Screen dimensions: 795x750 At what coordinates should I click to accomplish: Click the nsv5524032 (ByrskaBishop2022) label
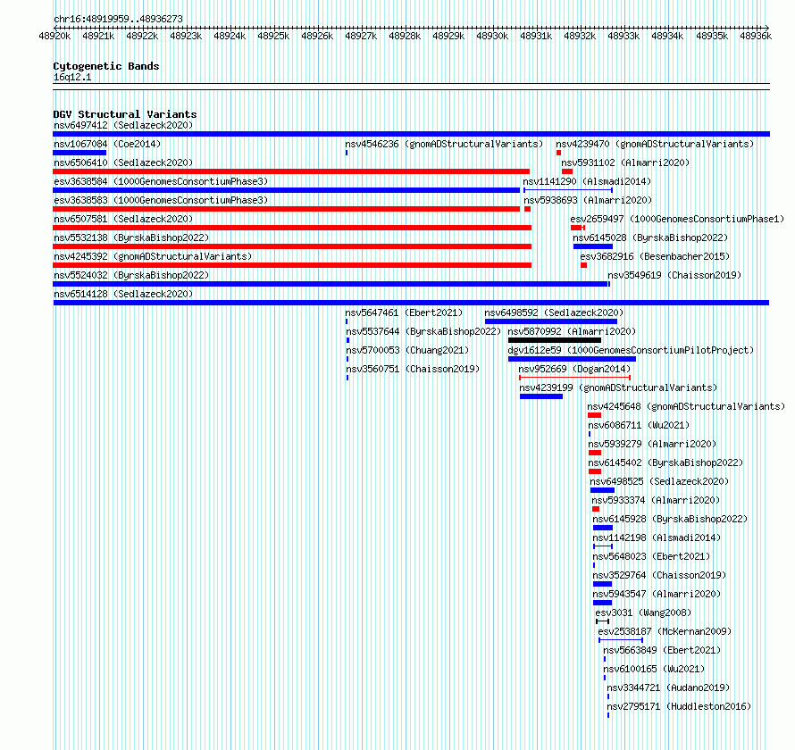click(131, 275)
